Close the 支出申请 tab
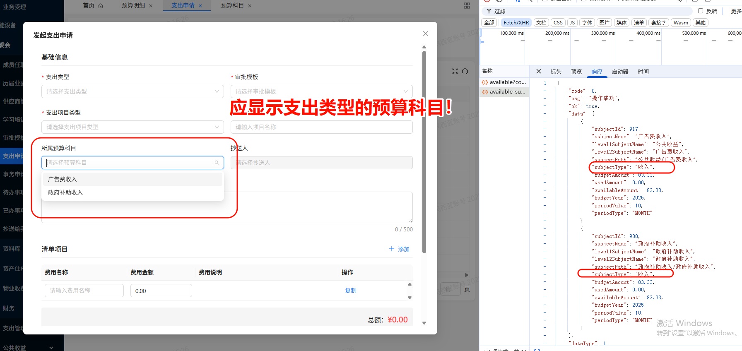Viewport: 742px width, 351px height. pyautogui.click(x=200, y=6)
